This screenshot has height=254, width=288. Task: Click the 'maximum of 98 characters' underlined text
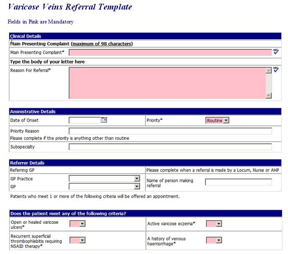(x=102, y=44)
